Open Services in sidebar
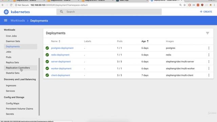The image size is (217, 122). click(x=11, y=91)
